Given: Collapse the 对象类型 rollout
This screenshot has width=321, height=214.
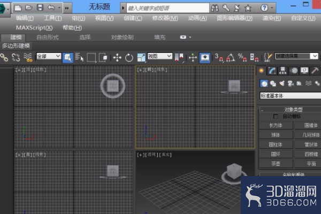Looking at the screenshot, I should 291,110.
